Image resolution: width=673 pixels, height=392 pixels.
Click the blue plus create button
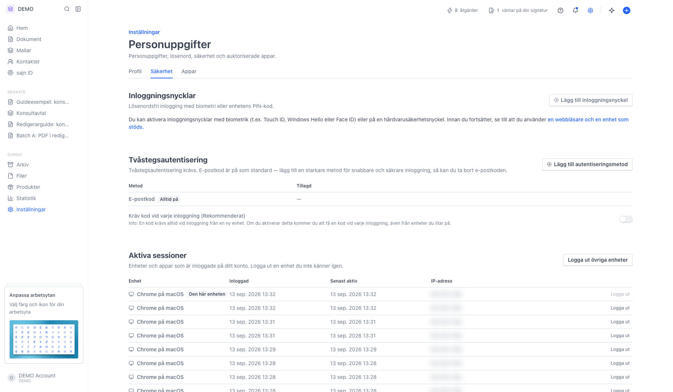click(x=627, y=10)
